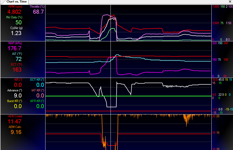Close the Chart vs. Time panel
This screenshot has height=150, width=233.
[x=230, y=2]
